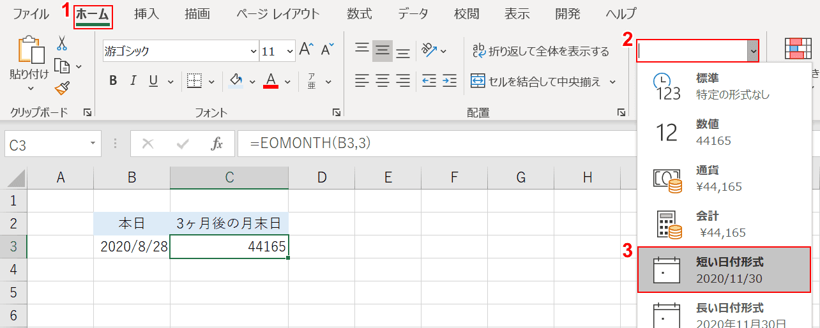Toggle Bold formatting
The width and height of the screenshot is (820, 328).
(x=113, y=81)
